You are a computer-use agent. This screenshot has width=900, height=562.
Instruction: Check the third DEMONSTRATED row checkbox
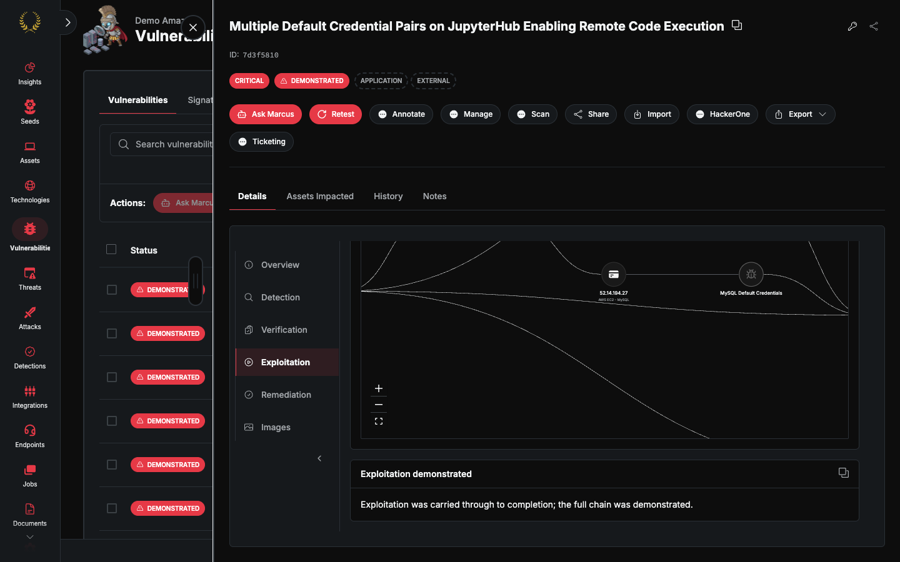(x=112, y=377)
